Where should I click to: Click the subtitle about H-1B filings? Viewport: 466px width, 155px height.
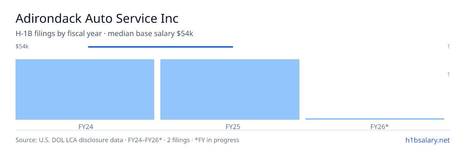coord(104,34)
